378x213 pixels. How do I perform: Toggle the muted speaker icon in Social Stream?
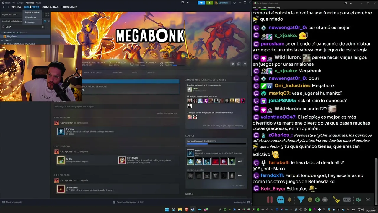pos(358,200)
